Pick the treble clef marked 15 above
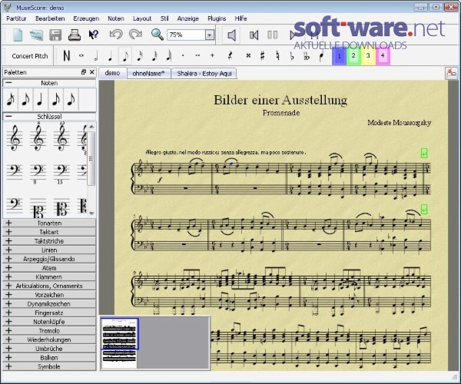The image size is (461, 384). pos(61,137)
